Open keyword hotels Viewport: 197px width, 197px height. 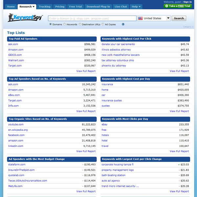pyautogui.click(x=105, y=135)
